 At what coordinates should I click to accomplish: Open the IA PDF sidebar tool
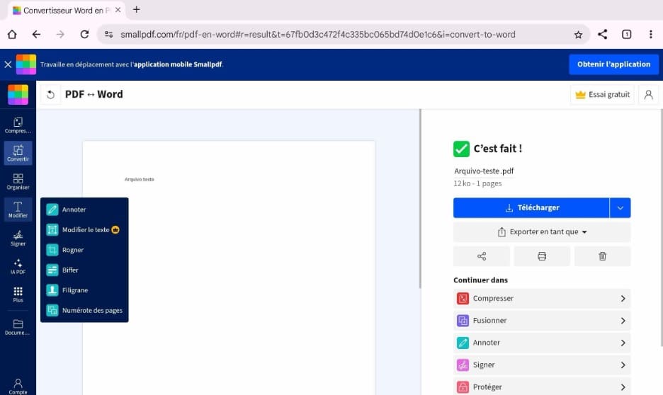click(18, 266)
